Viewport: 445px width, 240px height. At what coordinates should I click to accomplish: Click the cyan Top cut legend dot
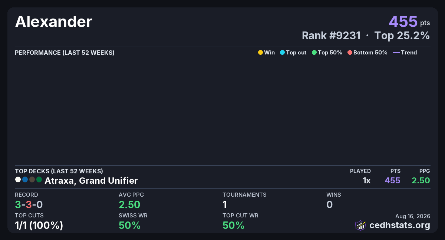pos(282,53)
